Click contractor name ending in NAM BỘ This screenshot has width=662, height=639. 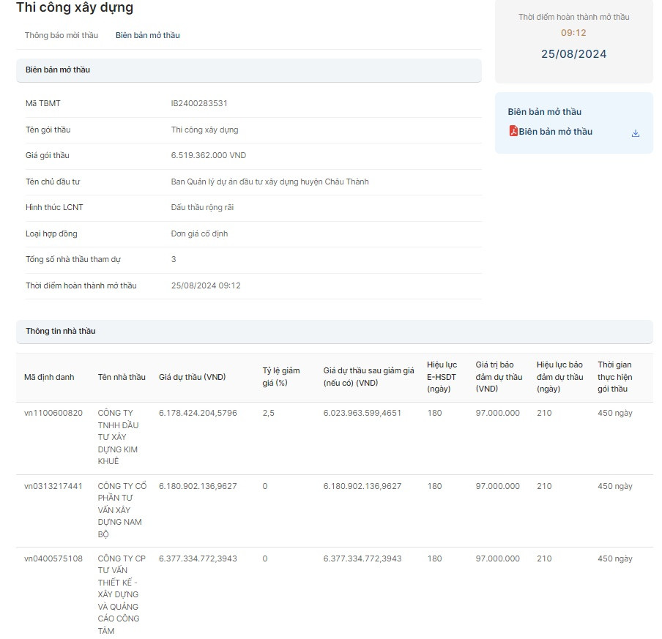[x=122, y=510]
